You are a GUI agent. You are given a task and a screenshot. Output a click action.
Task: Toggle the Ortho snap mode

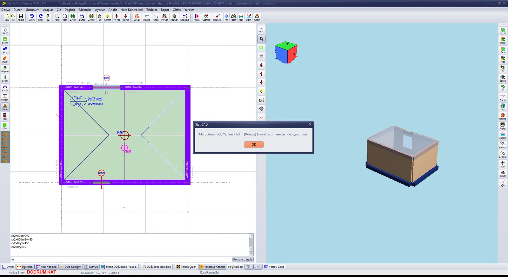point(8,267)
